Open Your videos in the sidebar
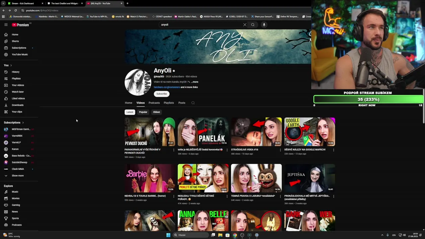425x239 pixels. [x=18, y=85]
